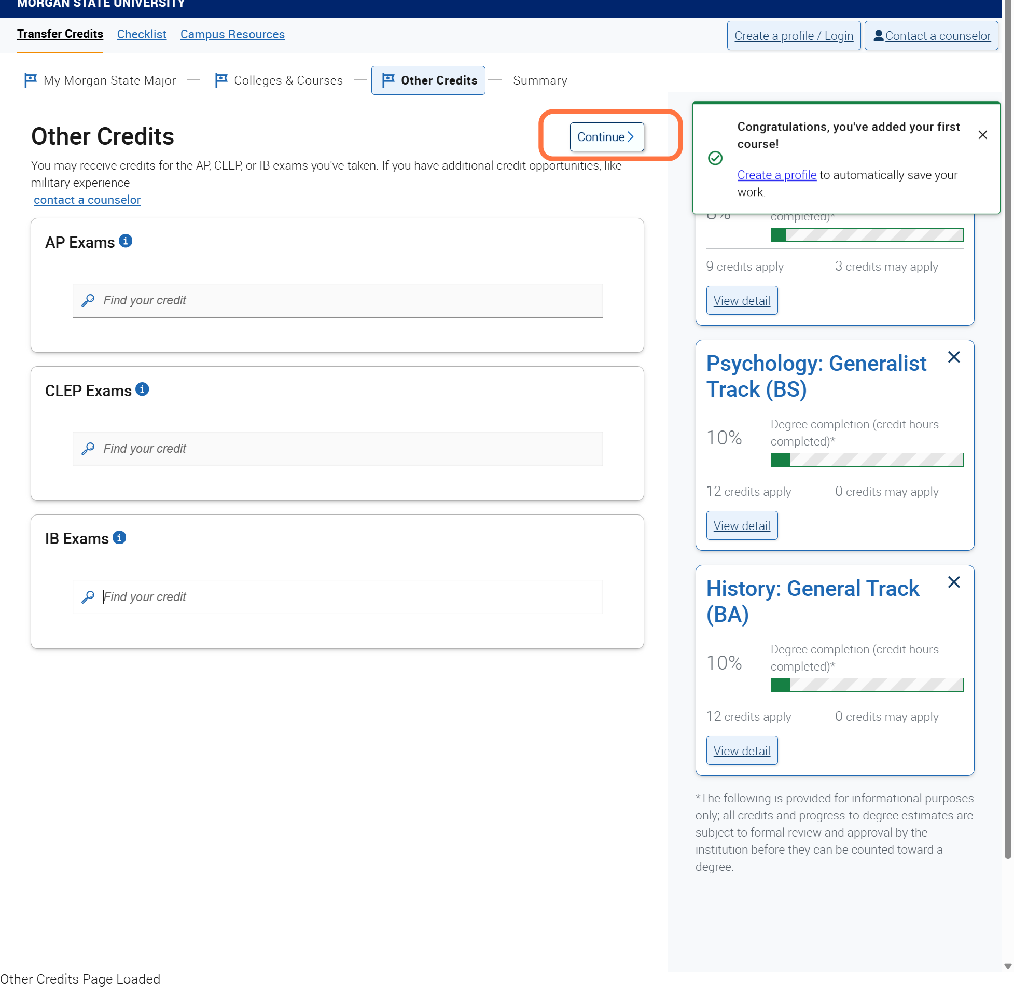Open the Campus Resources tab
This screenshot has width=1014, height=988.
pos(232,34)
